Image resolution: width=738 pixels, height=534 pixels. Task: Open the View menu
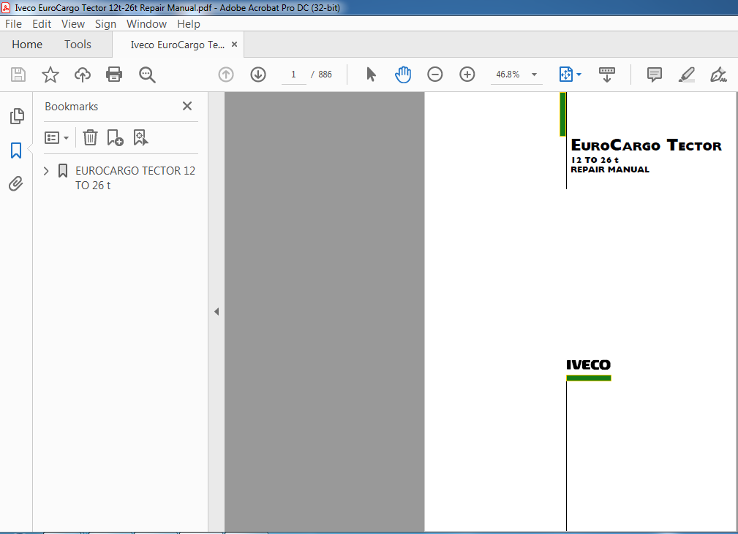tap(73, 24)
